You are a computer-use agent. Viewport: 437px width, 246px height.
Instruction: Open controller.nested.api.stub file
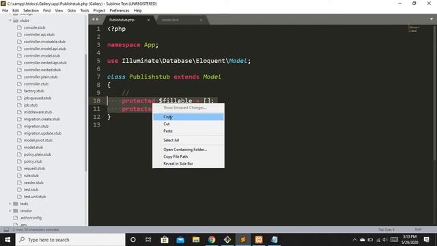[45, 63]
